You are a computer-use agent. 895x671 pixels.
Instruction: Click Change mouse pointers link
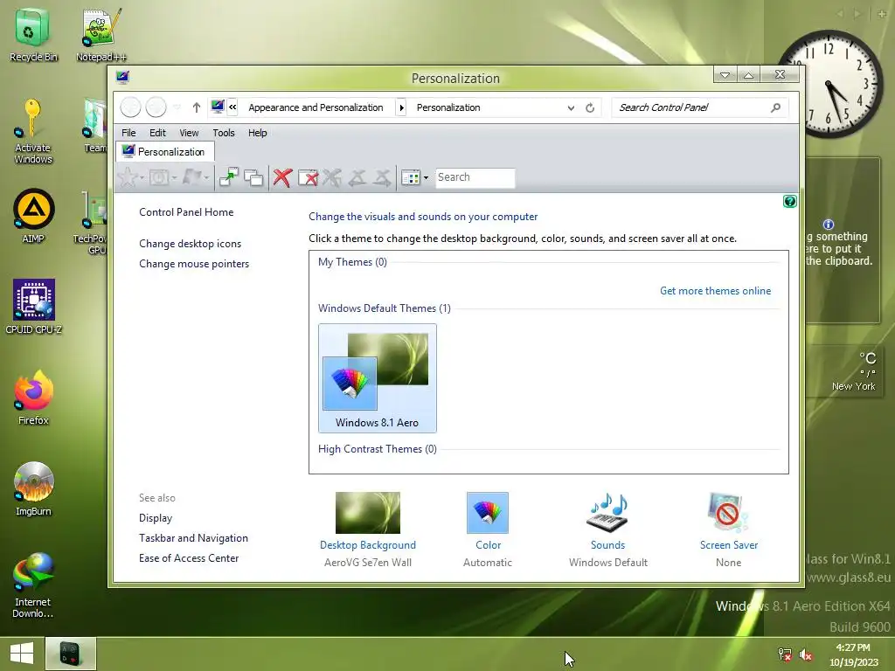click(194, 264)
